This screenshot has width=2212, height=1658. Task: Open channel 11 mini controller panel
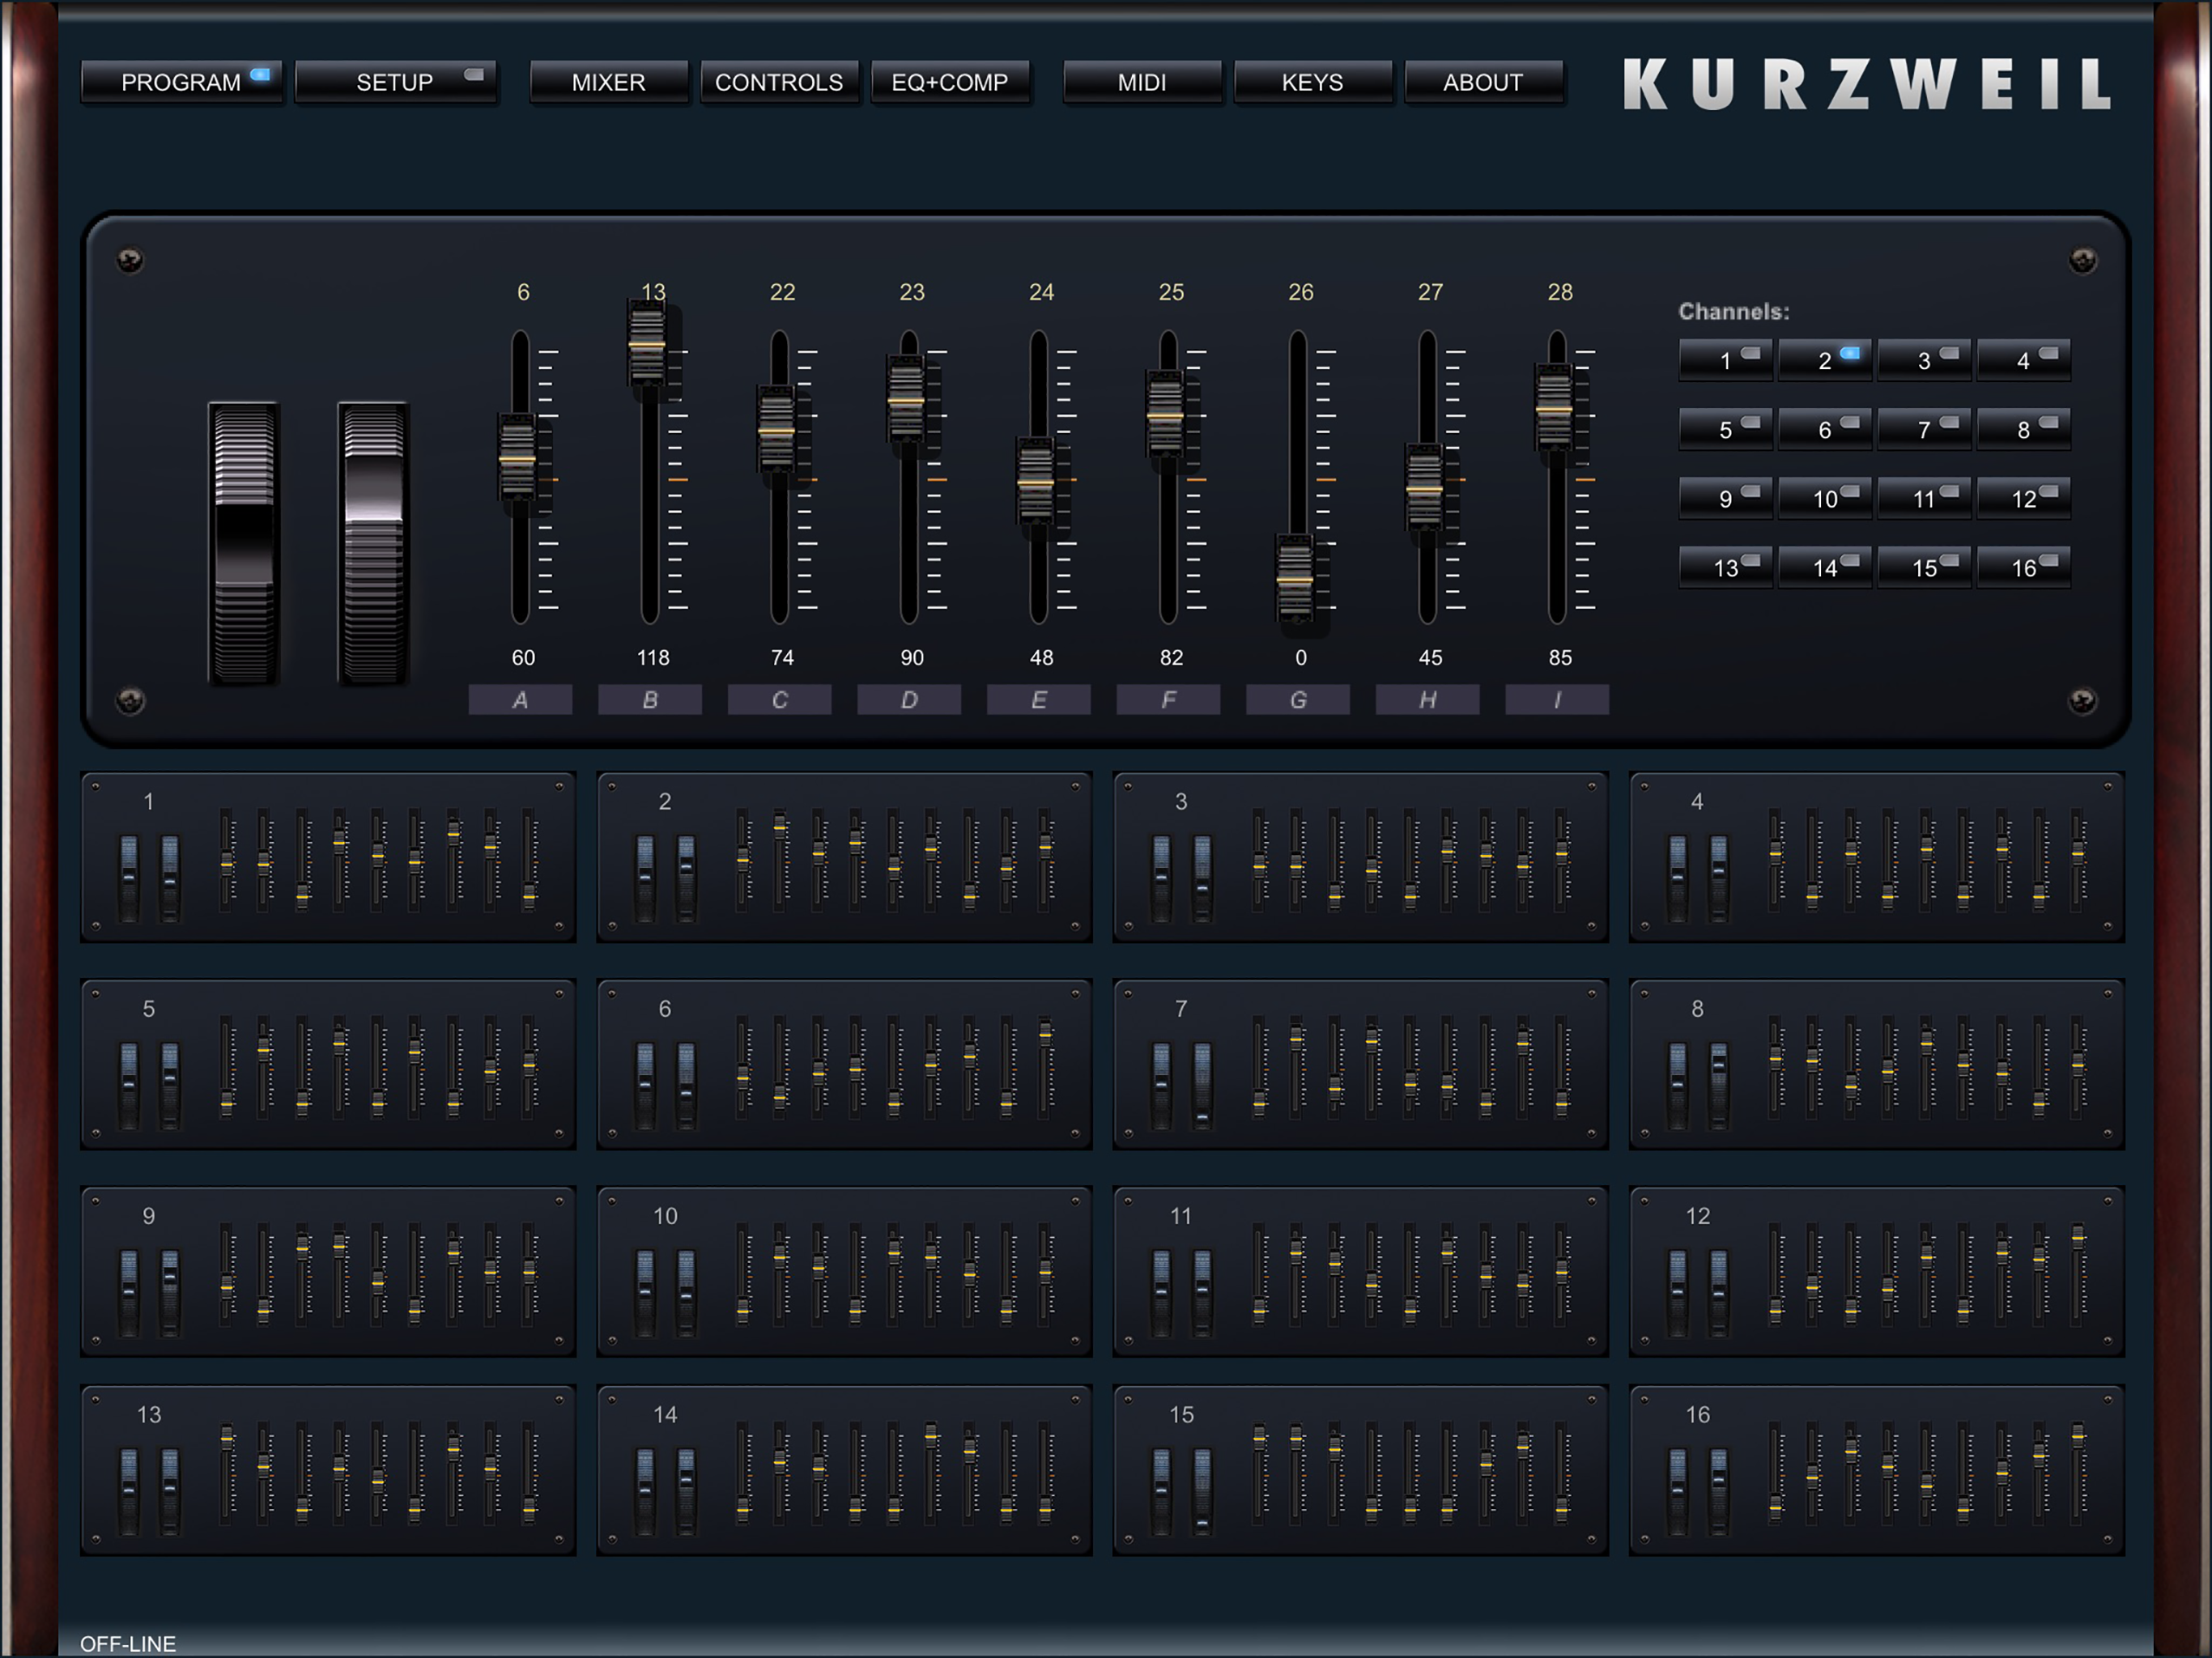(x=1360, y=1271)
